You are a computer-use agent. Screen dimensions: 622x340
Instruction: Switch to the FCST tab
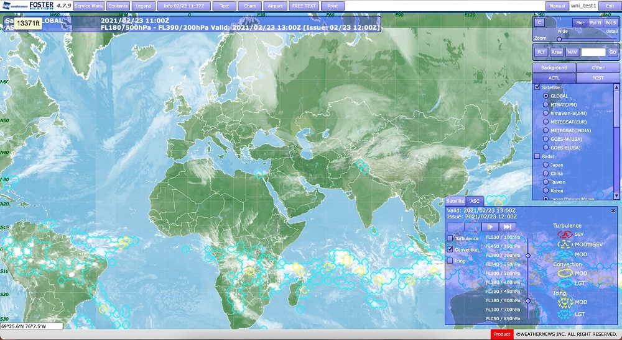pyautogui.click(x=598, y=78)
